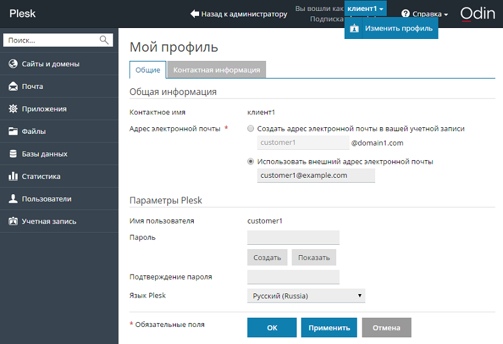Screen dimensions: 503x344
Task: Click the @domain1.com domain text
Action: point(378,143)
